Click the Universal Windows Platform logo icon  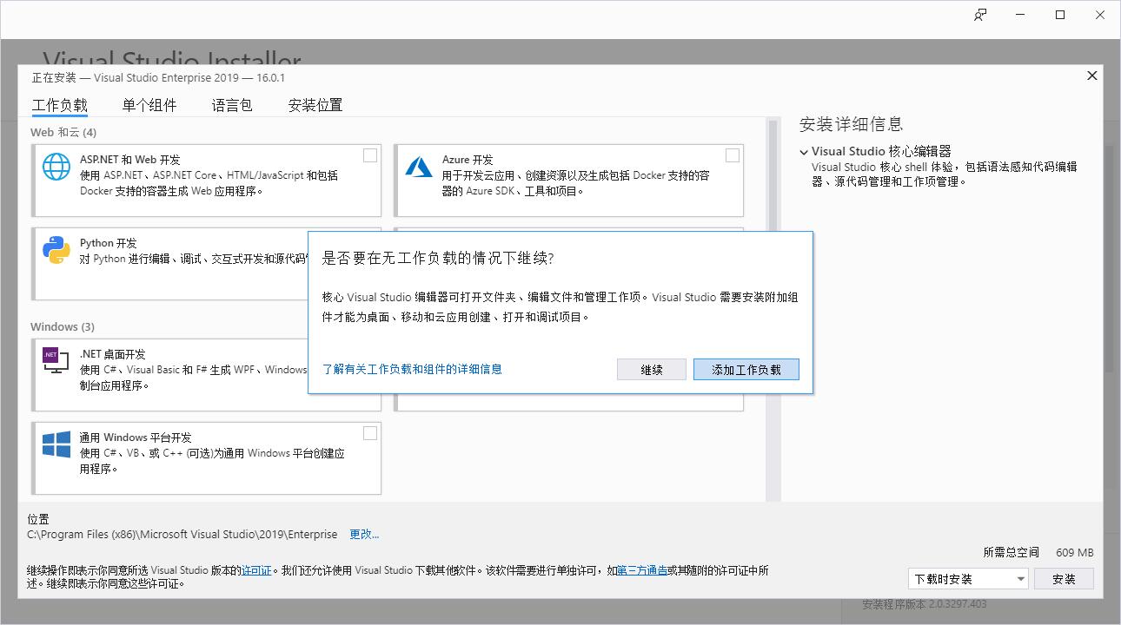click(x=56, y=444)
